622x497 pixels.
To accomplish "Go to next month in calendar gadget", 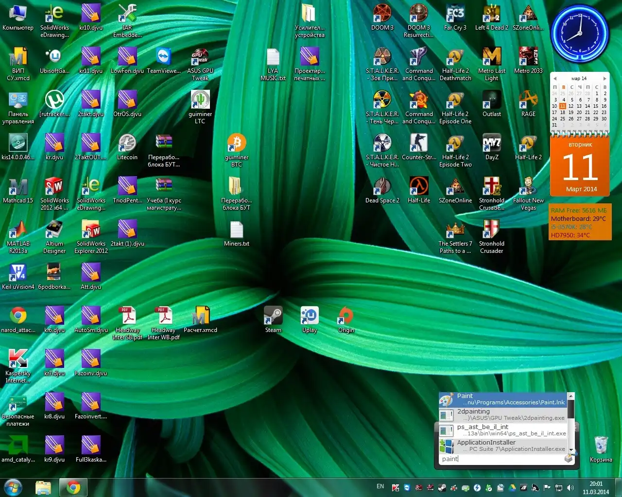I will point(605,78).
